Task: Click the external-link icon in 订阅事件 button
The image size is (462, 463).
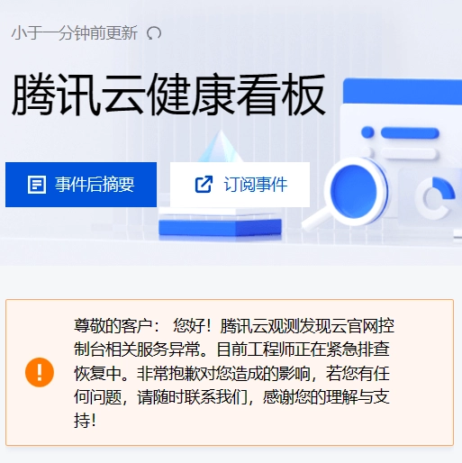Action: point(204,184)
